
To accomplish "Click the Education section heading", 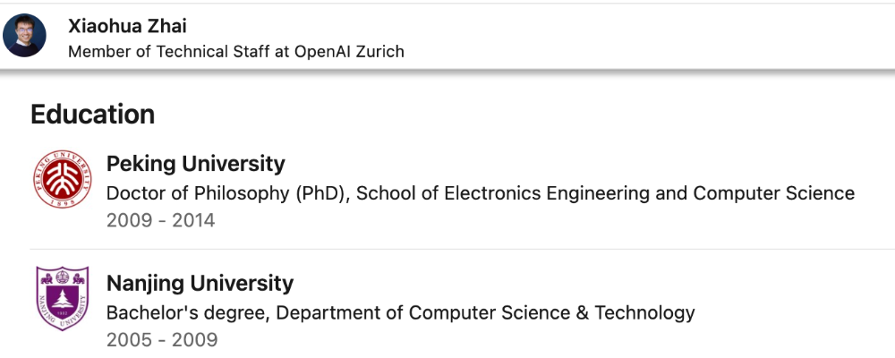I will pyautogui.click(x=92, y=115).
